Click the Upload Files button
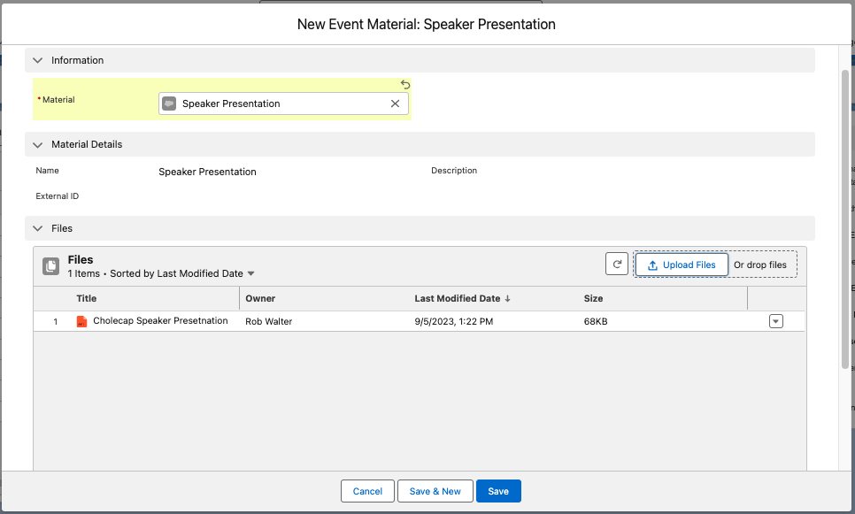Screen dimensions: 855x514 tap(681, 265)
